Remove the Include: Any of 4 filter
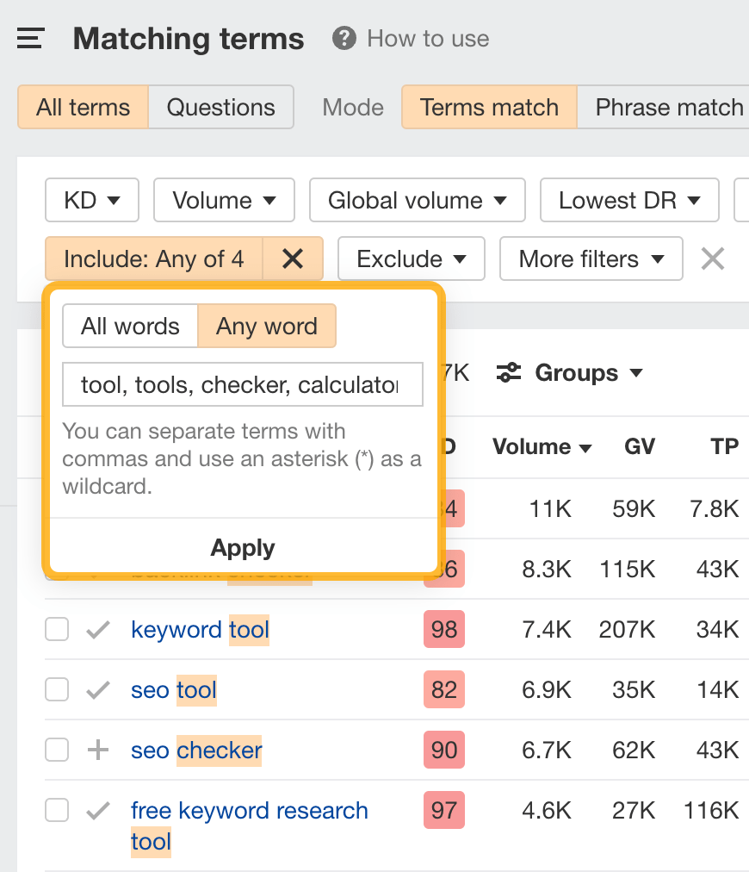The height and width of the screenshot is (872, 749). (294, 258)
